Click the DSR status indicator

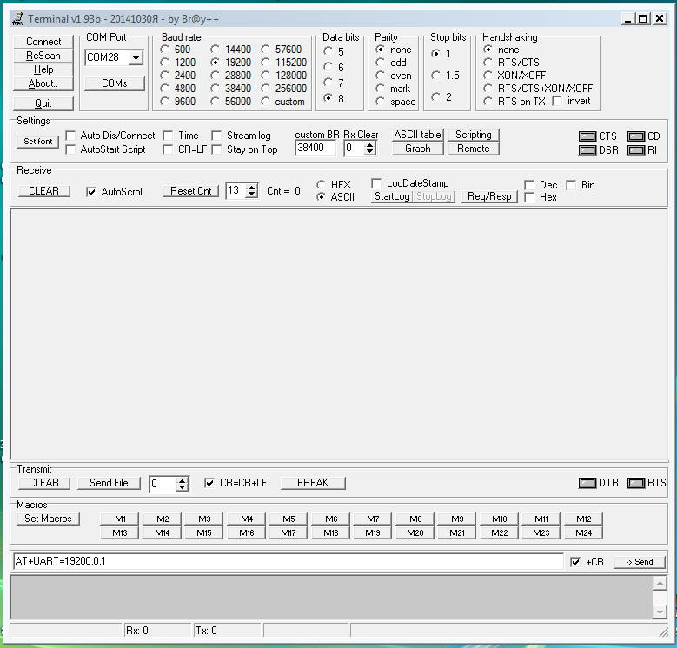tap(587, 150)
